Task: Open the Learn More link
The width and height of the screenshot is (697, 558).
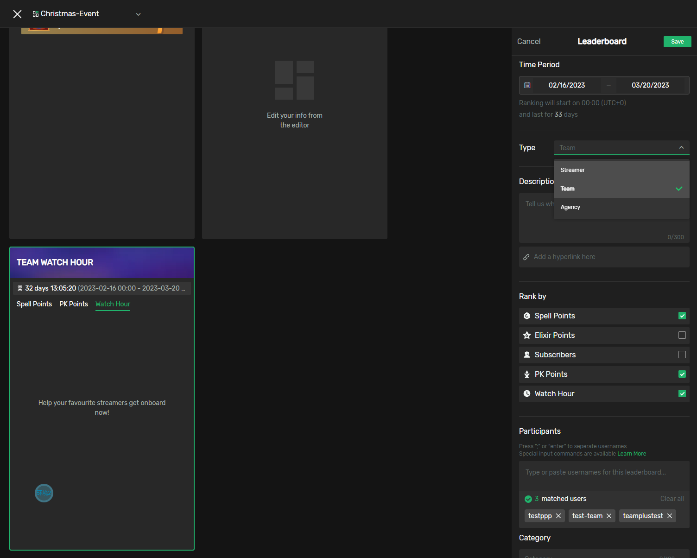Action: 632,454
